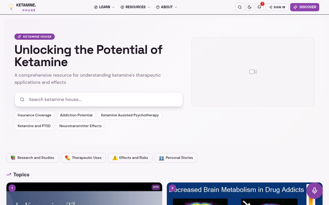This screenshot has height=205, width=329.
Task: Open Decreased Brain Metabolism topic card
Action: (245, 194)
